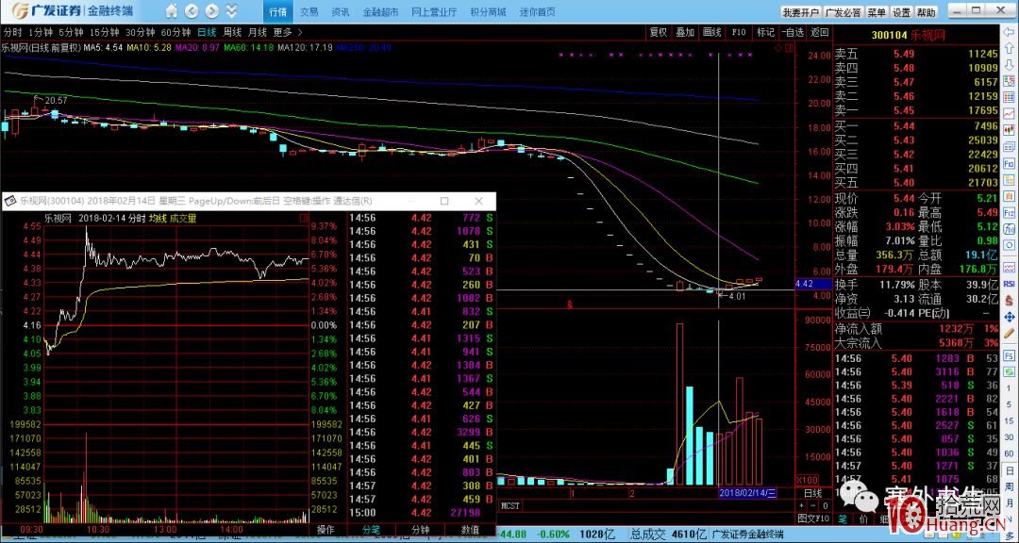The width and height of the screenshot is (1019, 543).
Task: Click the F5 icon in the right sidebar
Action: [x=1010, y=356]
